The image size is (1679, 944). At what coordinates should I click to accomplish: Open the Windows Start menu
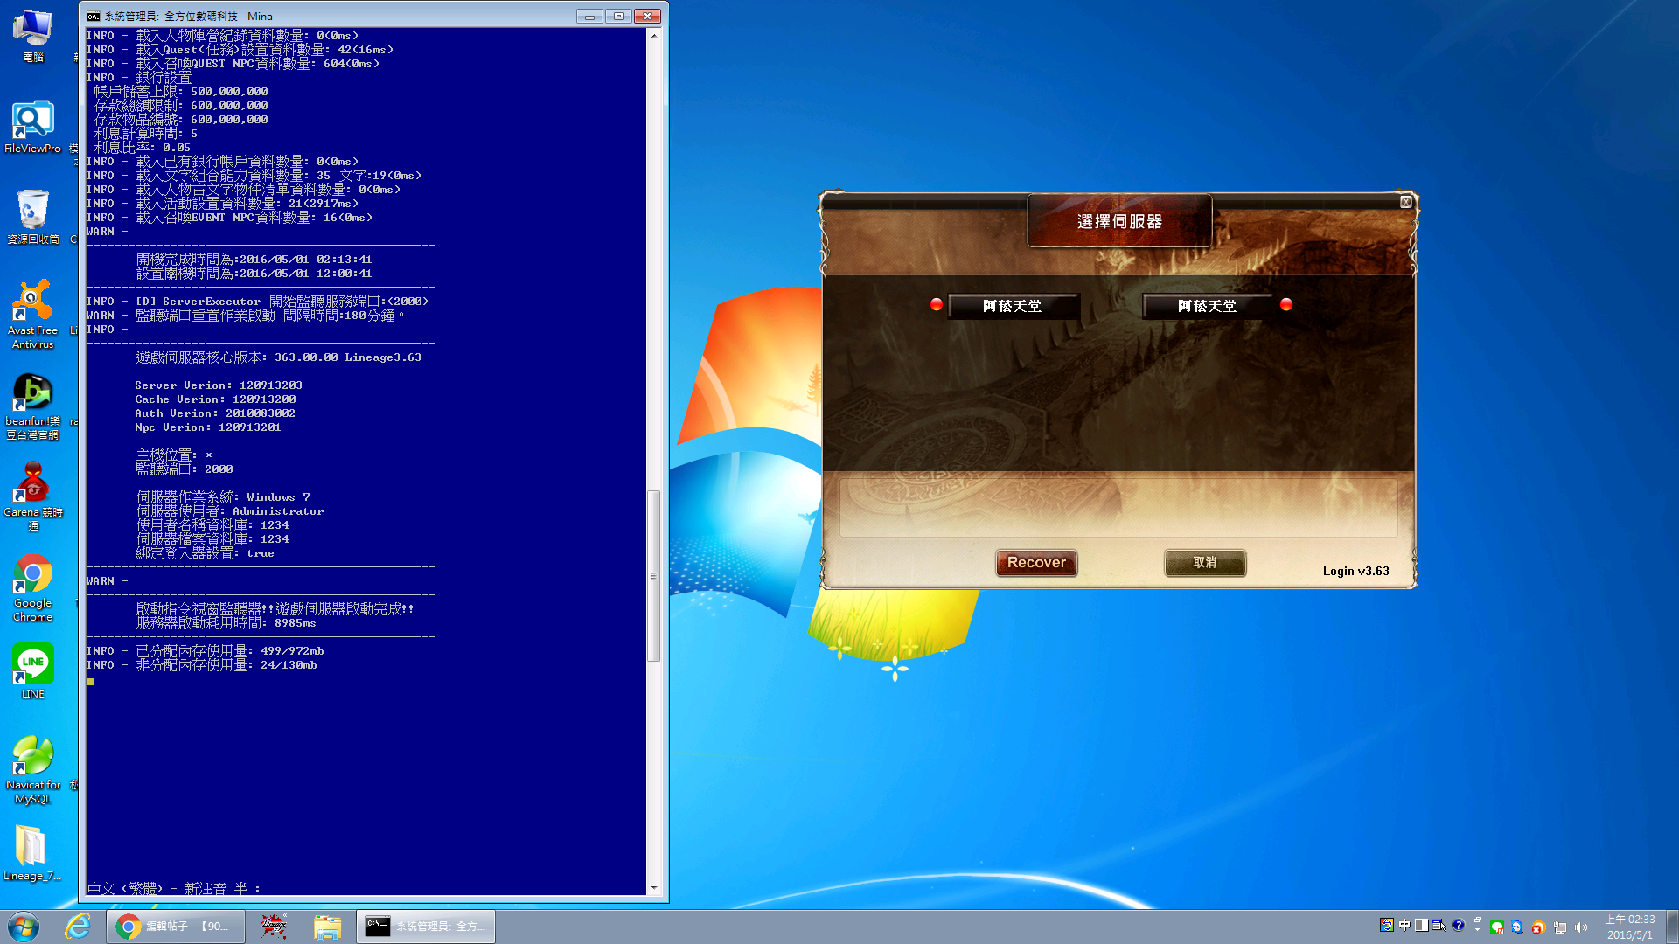click(x=24, y=927)
